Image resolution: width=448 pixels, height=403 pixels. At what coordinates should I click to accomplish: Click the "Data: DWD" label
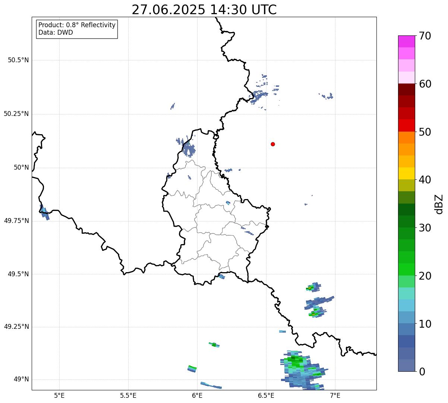click(x=56, y=32)
